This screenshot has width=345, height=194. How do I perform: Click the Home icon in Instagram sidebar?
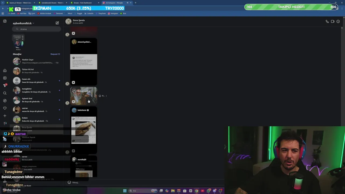tap(5, 71)
